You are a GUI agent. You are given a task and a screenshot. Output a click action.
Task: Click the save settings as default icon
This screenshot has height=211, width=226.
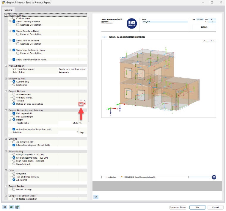point(17,207)
